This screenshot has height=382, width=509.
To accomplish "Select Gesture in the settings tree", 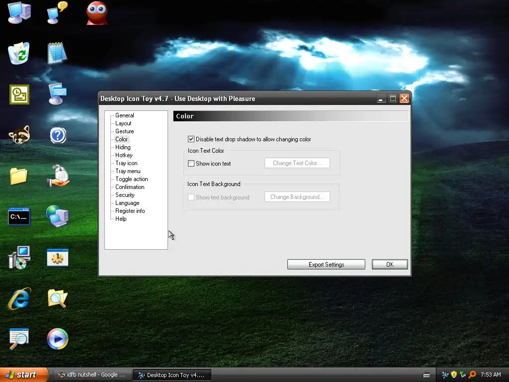I will (x=125, y=131).
